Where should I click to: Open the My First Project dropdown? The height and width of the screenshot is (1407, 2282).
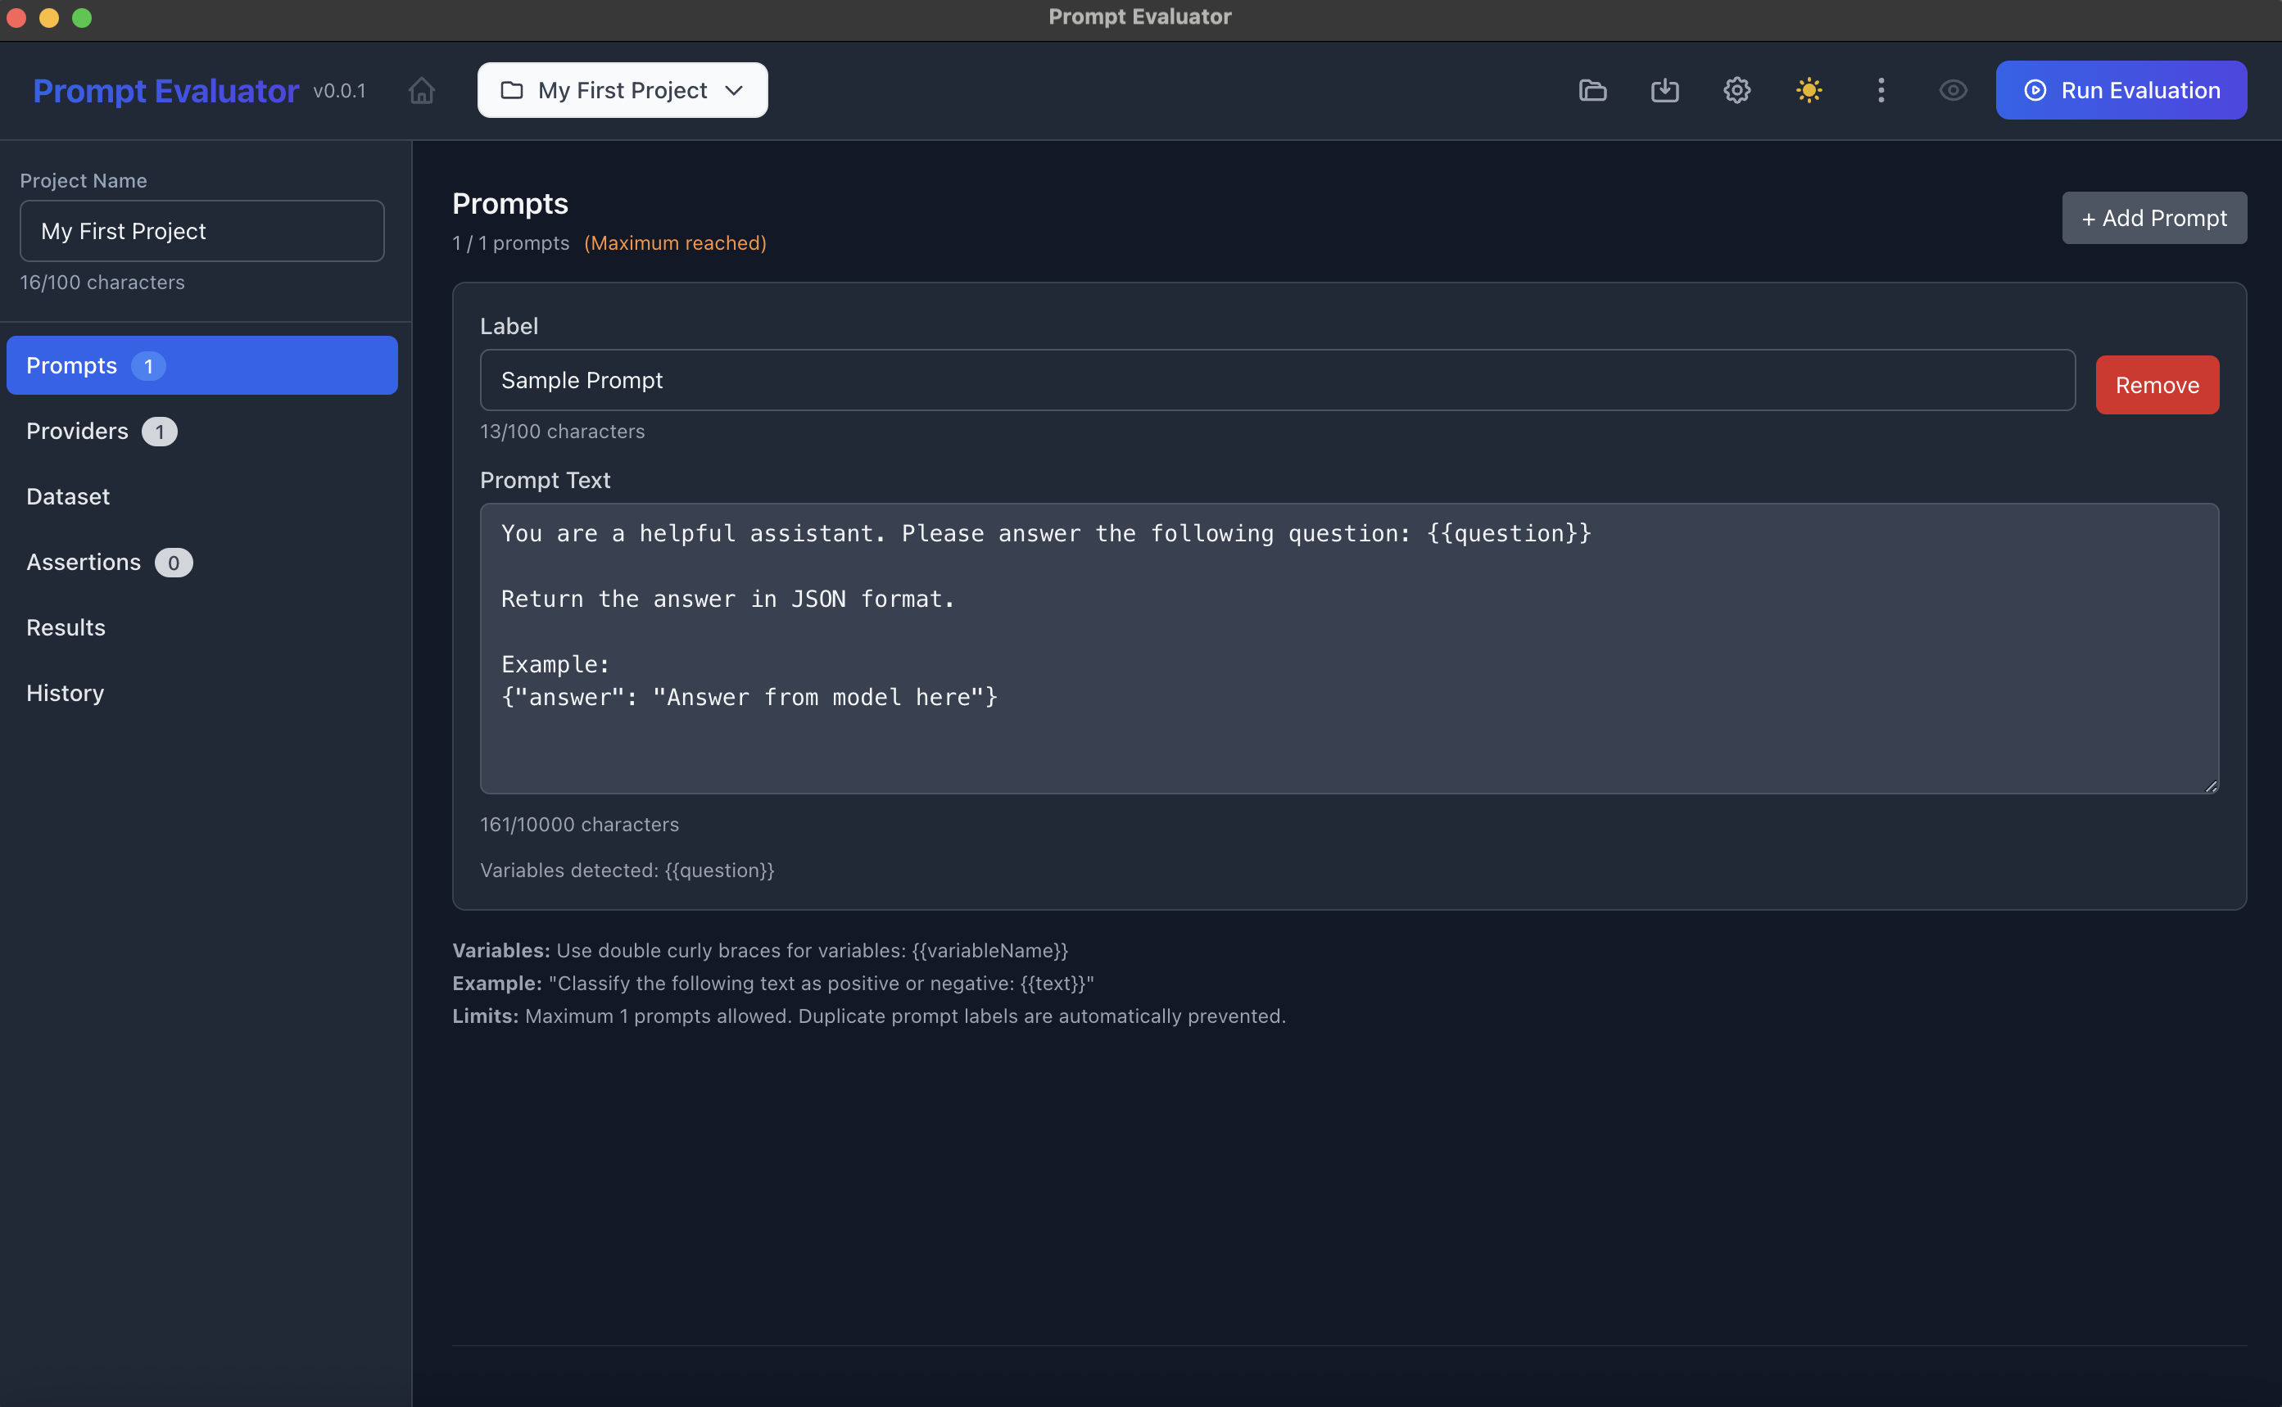tap(622, 89)
